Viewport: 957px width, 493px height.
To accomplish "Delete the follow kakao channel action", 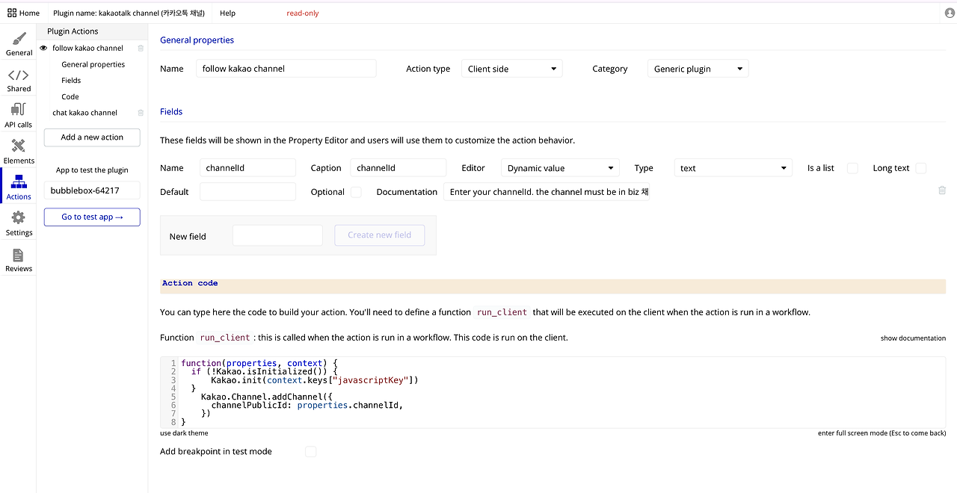I will pos(141,49).
